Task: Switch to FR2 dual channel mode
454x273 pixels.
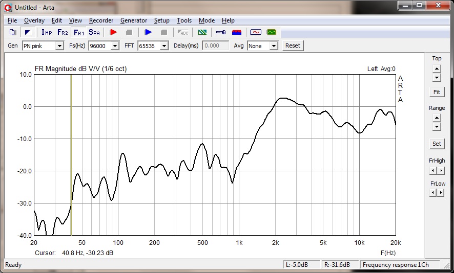Action: [63, 32]
